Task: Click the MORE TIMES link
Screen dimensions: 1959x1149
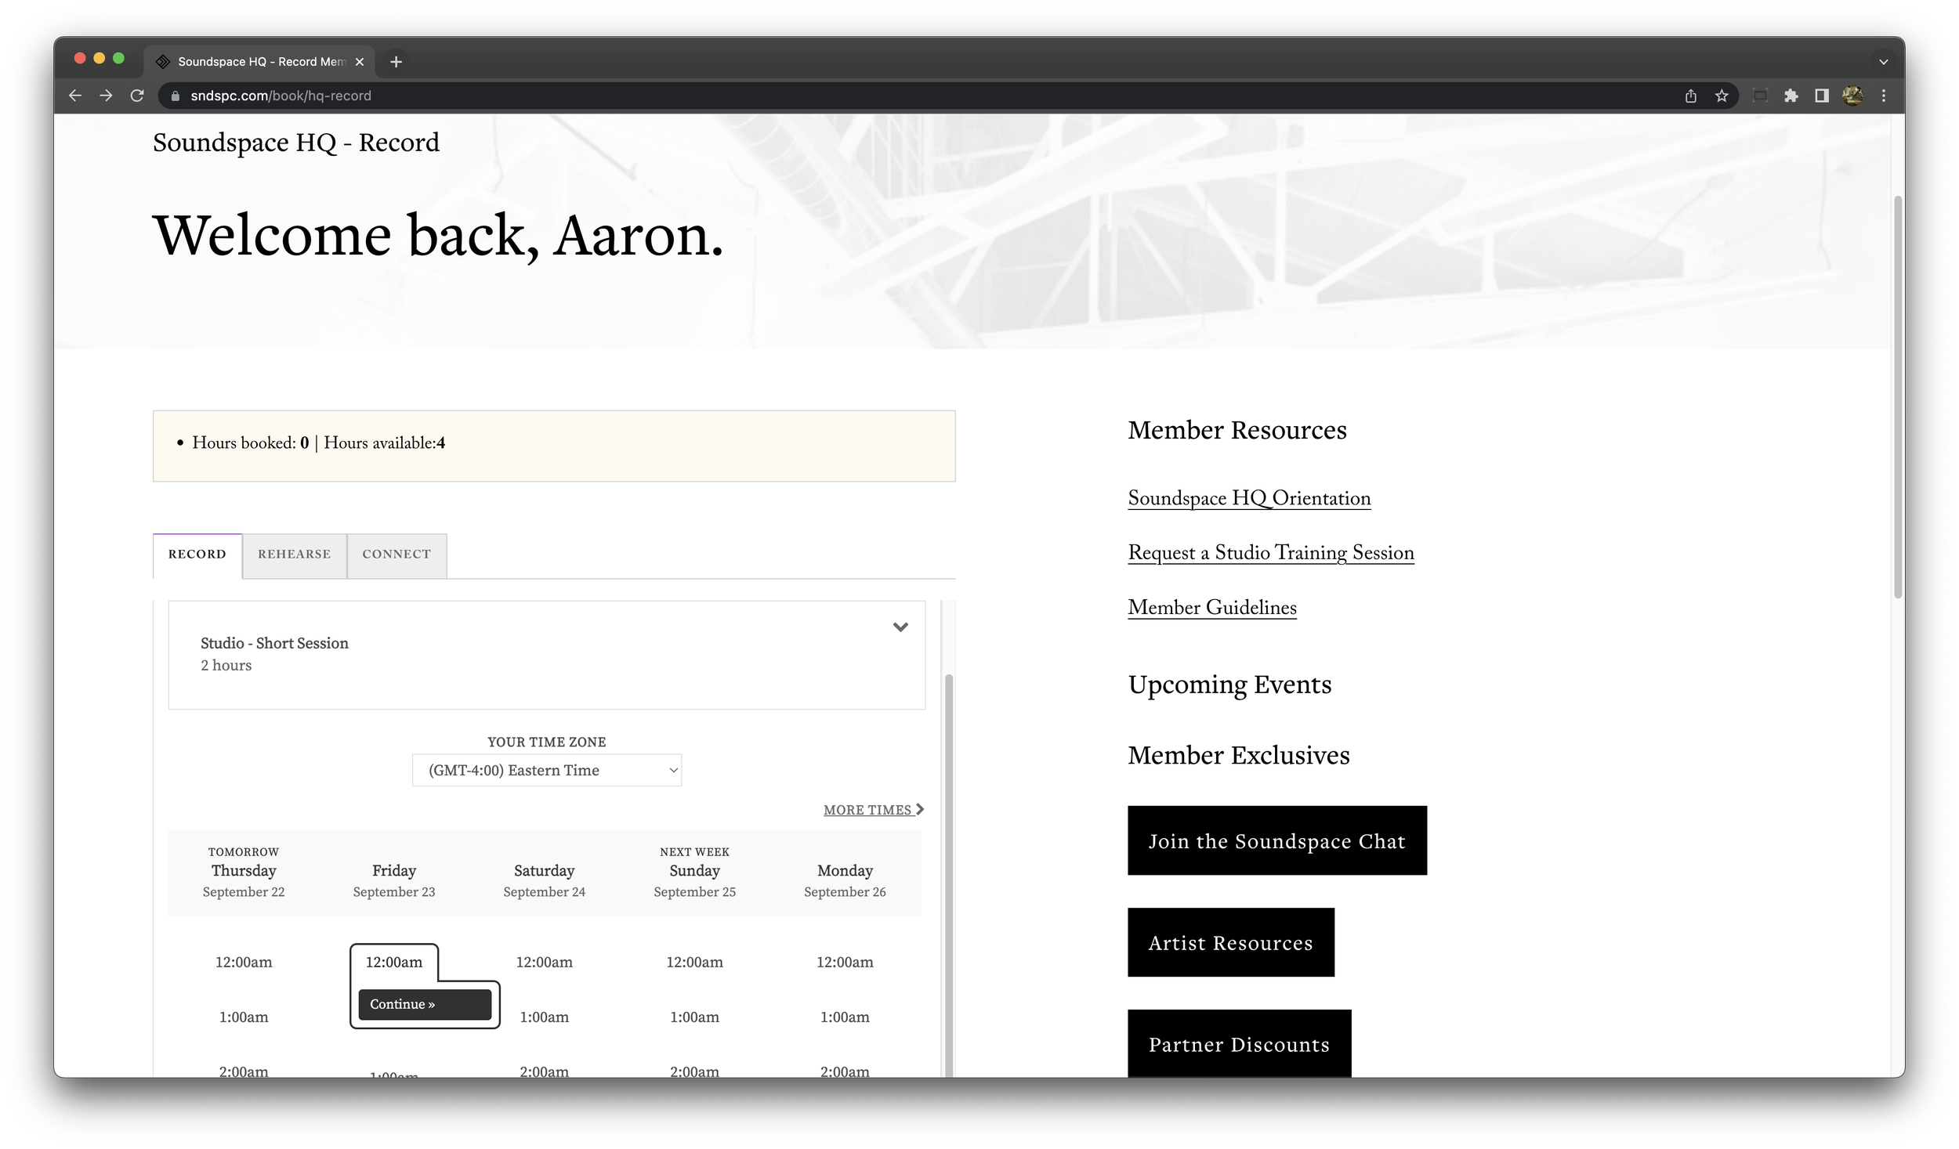Action: [x=874, y=810]
